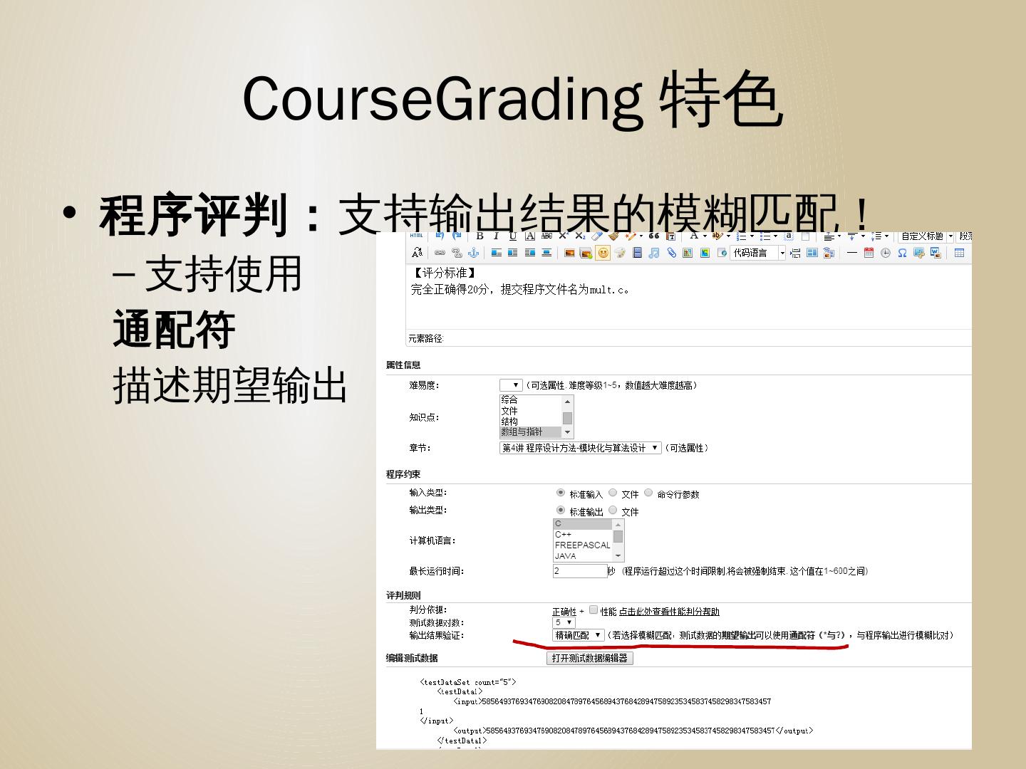Remove link using the unlink icon
Screen dimensions: 1026x769
point(457,253)
